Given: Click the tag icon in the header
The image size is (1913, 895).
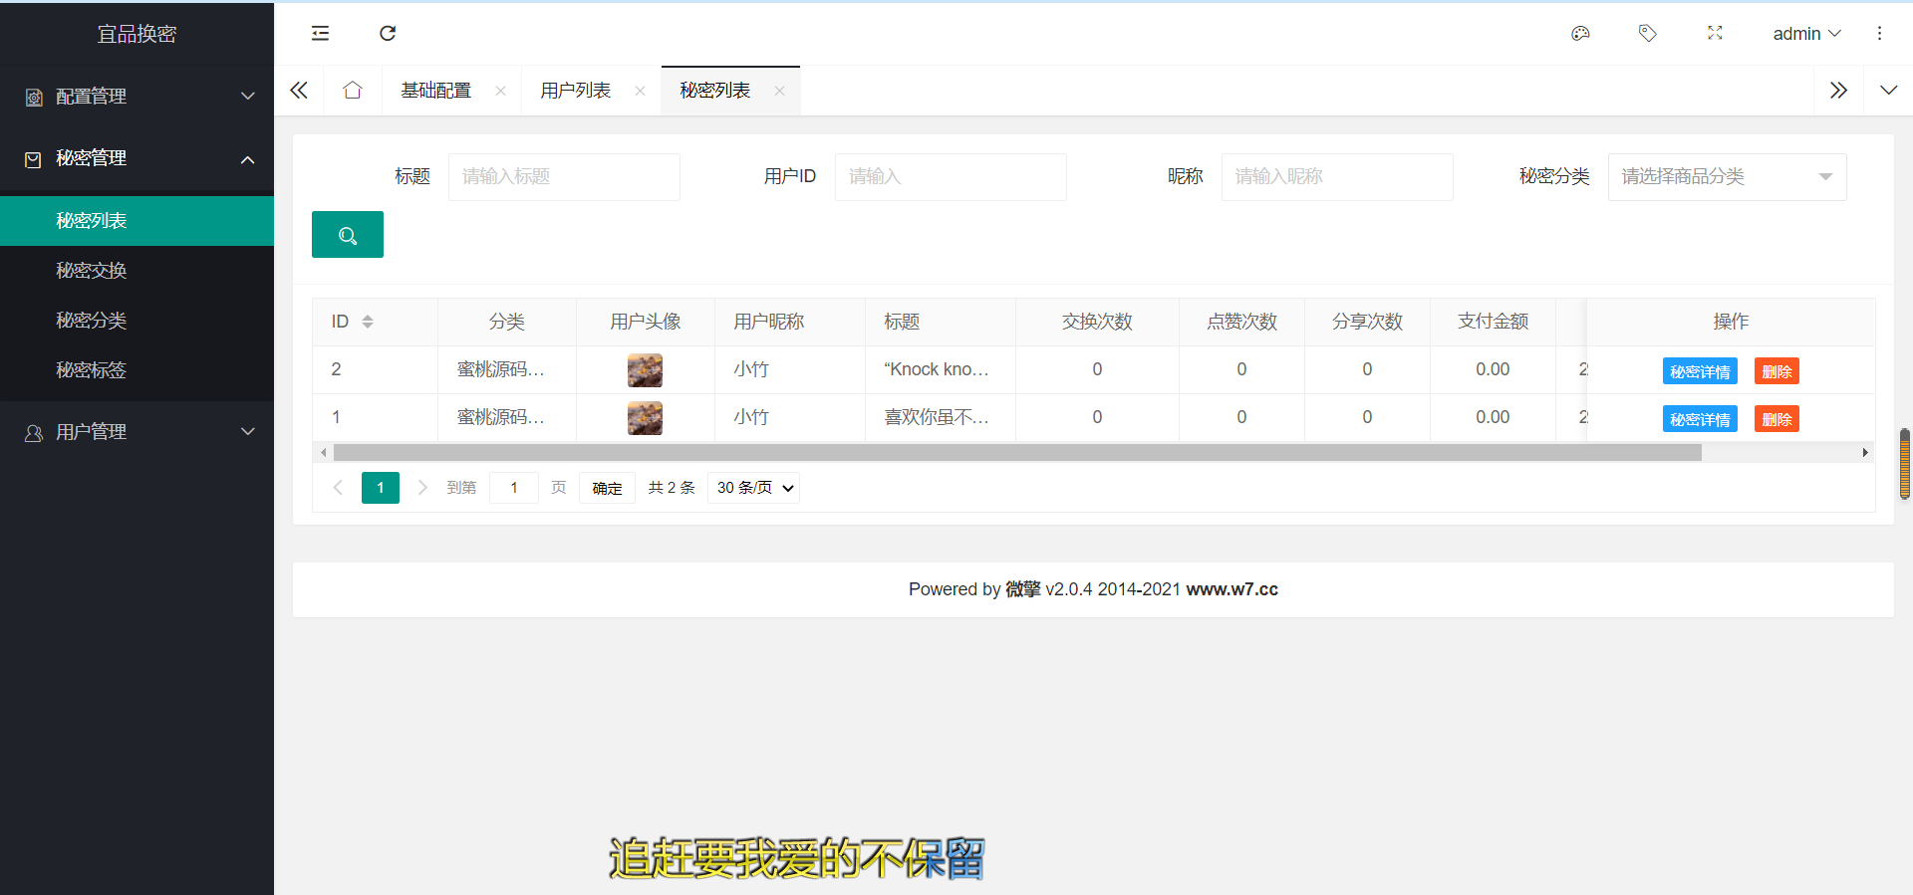Looking at the screenshot, I should (x=1647, y=34).
